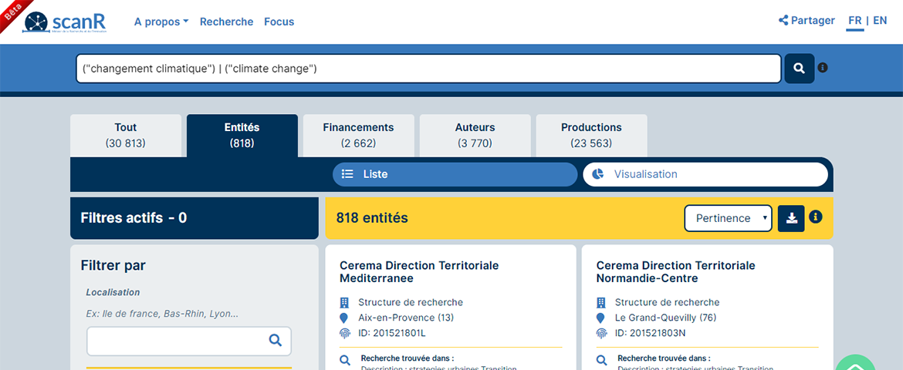Image resolution: width=903 pixels, height=370 pixels.
Task: Click the Filtrer par heading
Action: [113, 265]
